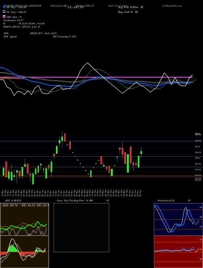Click the white 50 Day legend swatch
The image size is (203, 268).
[4, 12]
